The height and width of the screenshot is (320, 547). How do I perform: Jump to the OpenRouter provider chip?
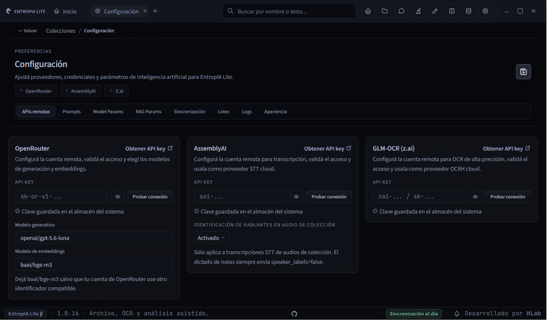[x=36, y=91]
